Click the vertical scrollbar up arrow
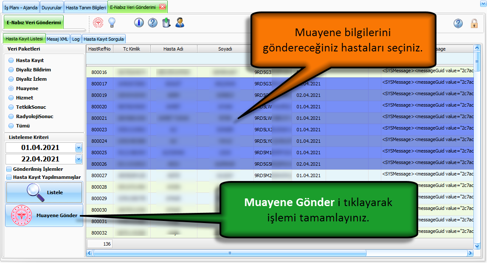 (x=477, y=48)
